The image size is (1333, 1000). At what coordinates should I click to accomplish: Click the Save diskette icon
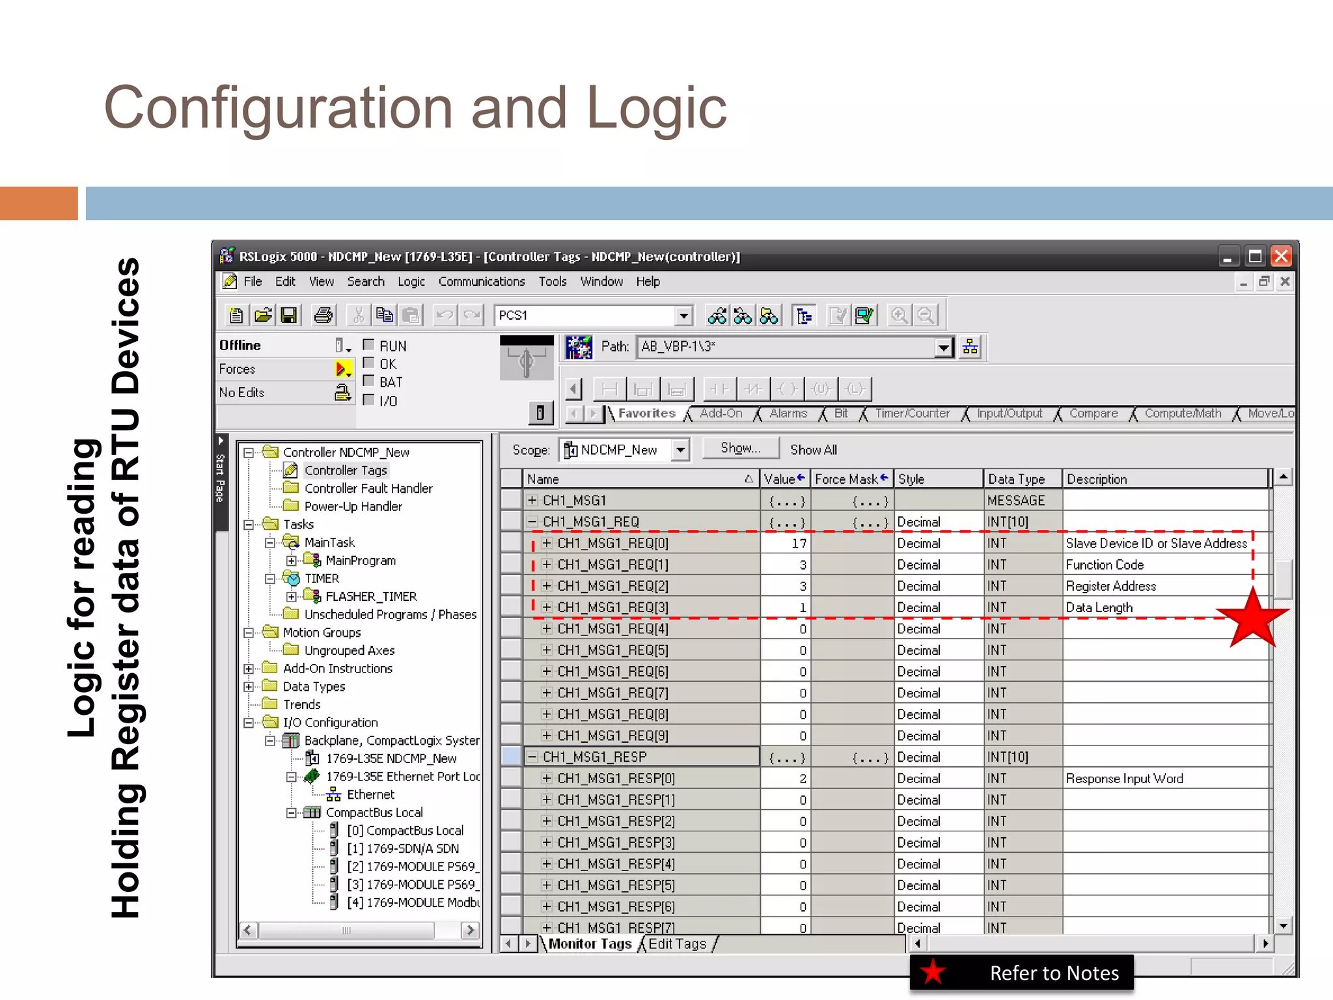[x=288, y=316]
